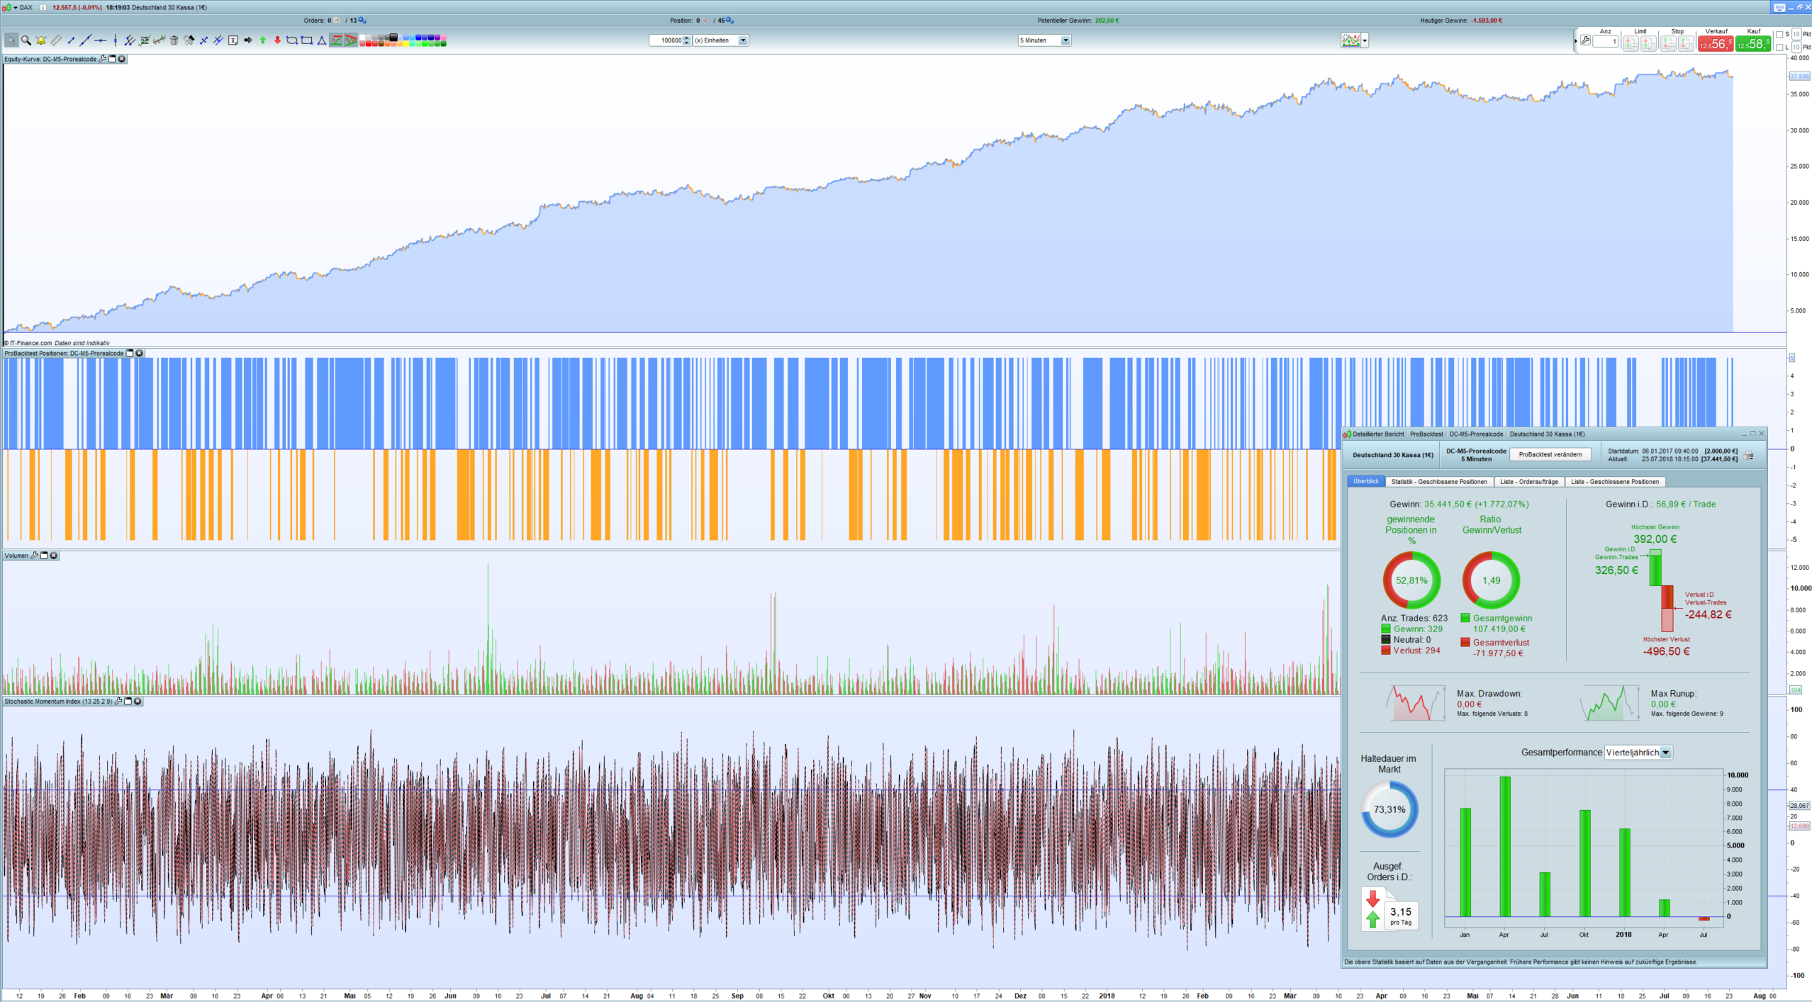Click the red Verkauf price button
Screen dimensions: 1812x1002
pos(1715,44)
